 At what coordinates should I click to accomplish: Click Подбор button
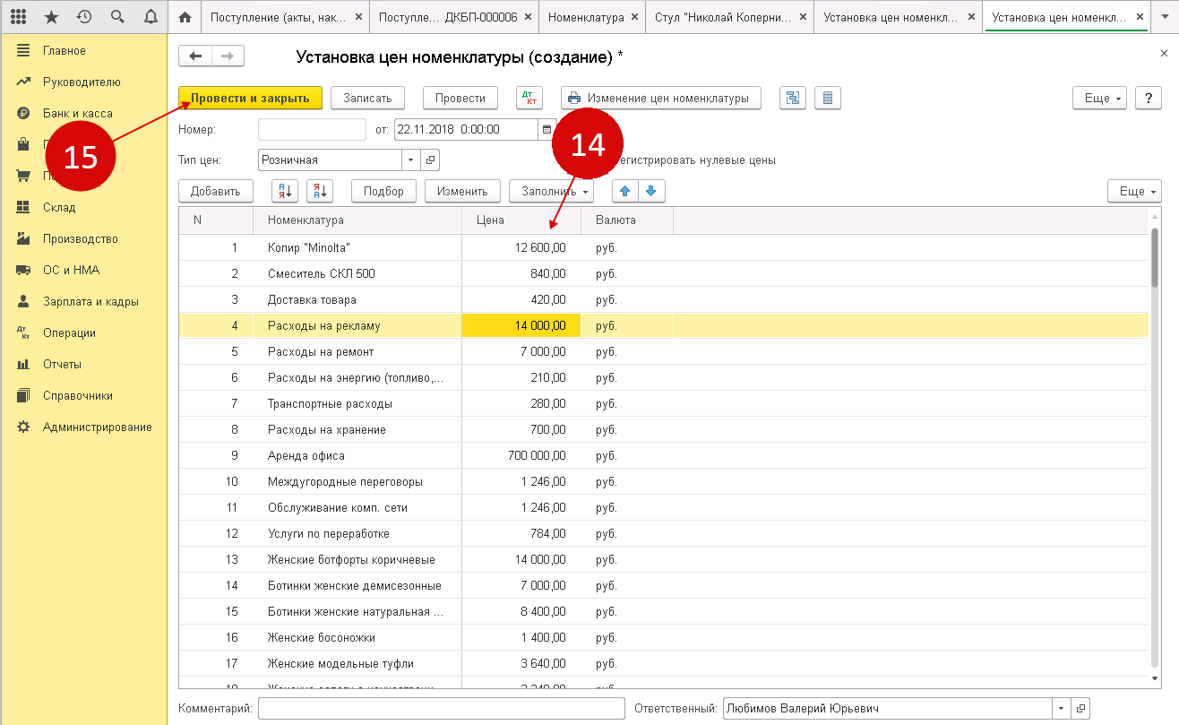click(x=384, y=191)
